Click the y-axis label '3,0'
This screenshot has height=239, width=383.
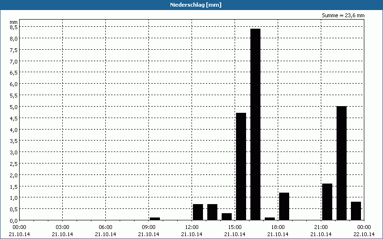click(13, 152)
